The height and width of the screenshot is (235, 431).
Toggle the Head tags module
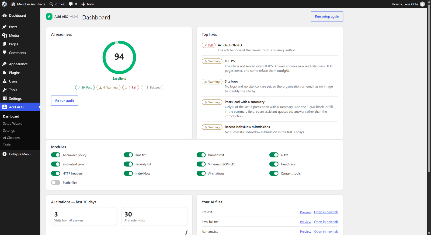[x=274, y=164]
